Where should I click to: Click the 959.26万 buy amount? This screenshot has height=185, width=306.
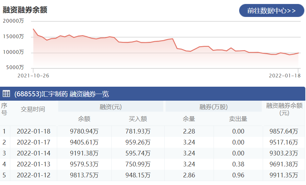[x=138, y=142]
